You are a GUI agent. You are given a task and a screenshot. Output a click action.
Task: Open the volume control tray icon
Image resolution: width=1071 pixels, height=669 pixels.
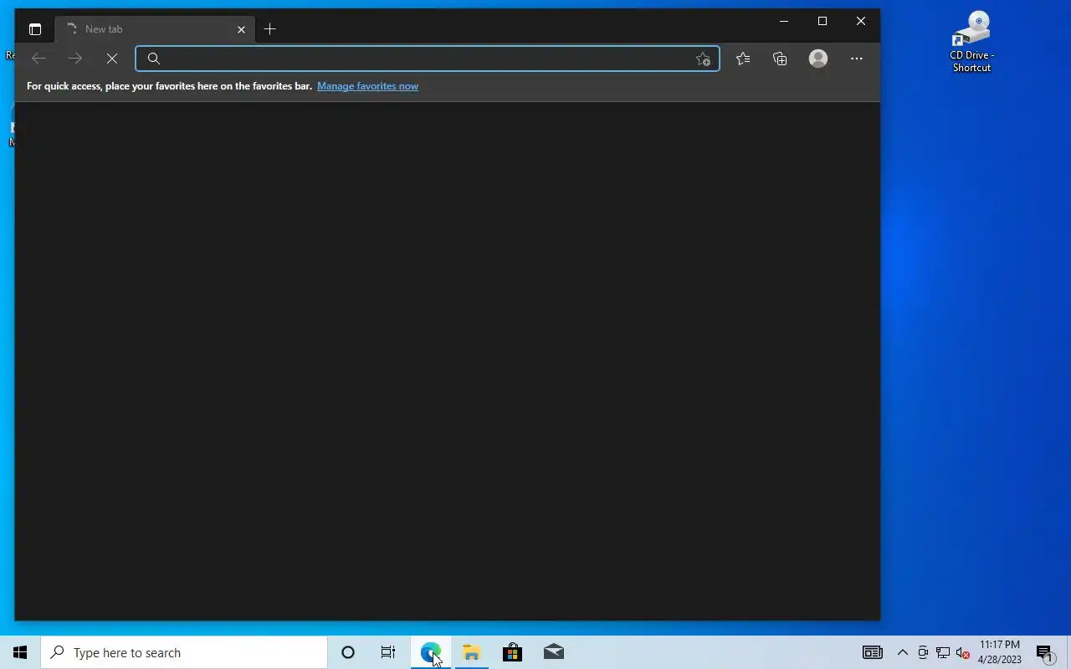tap(963, 652)
